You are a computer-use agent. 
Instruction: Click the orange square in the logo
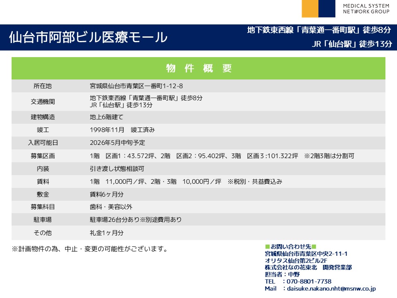[x=310, y=9]
